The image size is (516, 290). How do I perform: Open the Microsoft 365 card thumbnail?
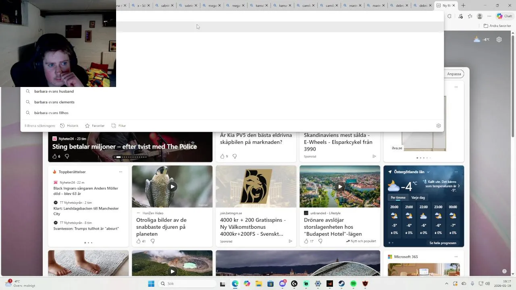pos(424,270)
